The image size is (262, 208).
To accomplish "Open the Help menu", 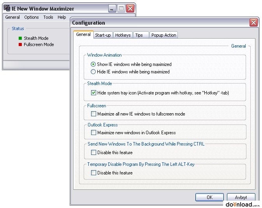I will (x=62, y=17).
